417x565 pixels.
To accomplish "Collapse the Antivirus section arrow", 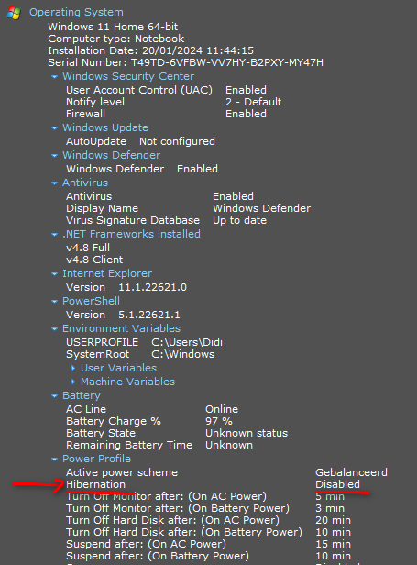I will point(54,183).
